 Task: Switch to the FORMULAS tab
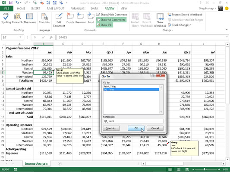[x=77, y=9]
